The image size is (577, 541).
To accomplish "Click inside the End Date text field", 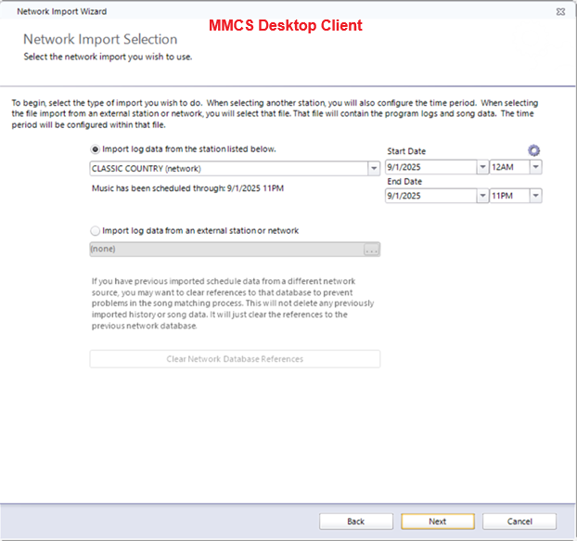I will click(430, 196).
